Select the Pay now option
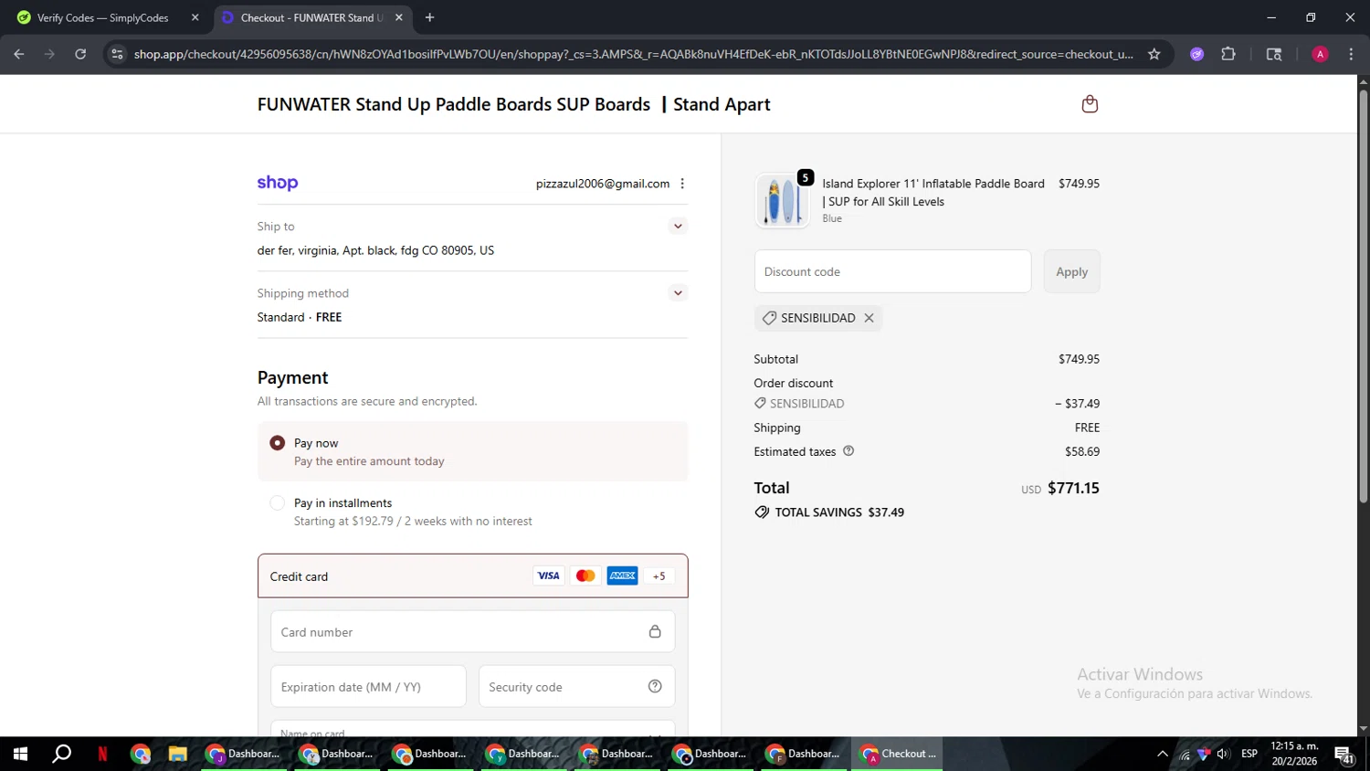The width and height of the screenshot is (1370, 771). coord(277,443)
